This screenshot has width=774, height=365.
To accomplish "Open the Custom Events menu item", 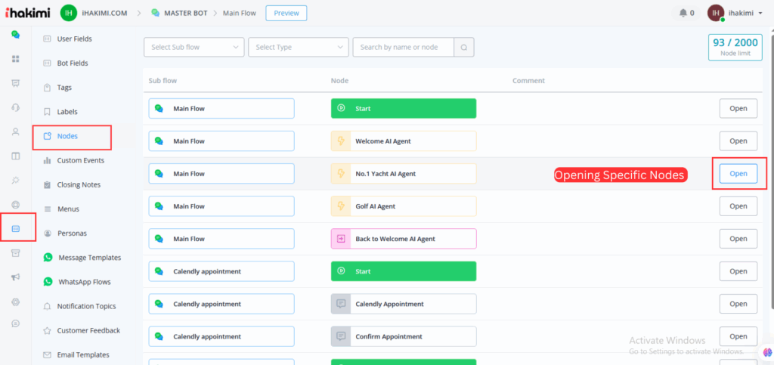I will 80,160.
